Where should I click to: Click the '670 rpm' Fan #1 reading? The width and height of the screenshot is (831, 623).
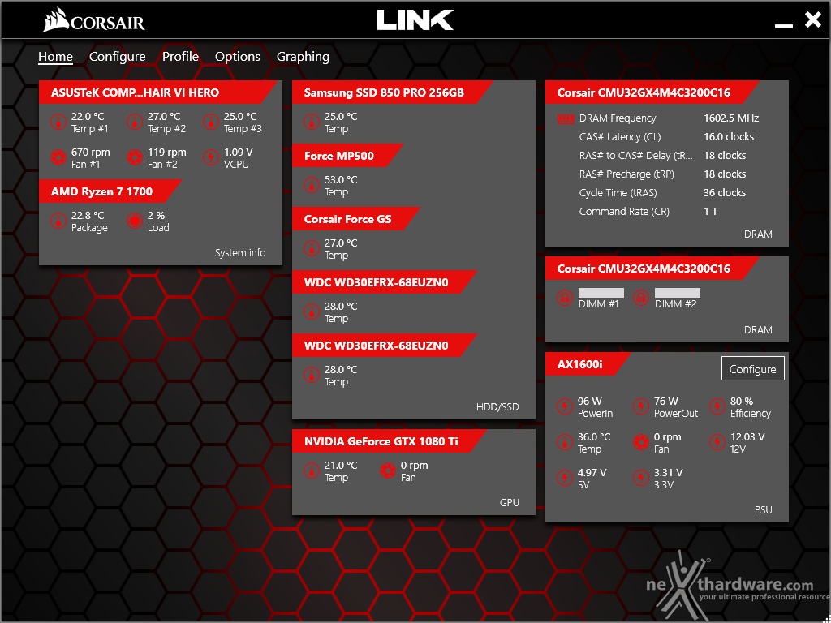coord(91,152)
